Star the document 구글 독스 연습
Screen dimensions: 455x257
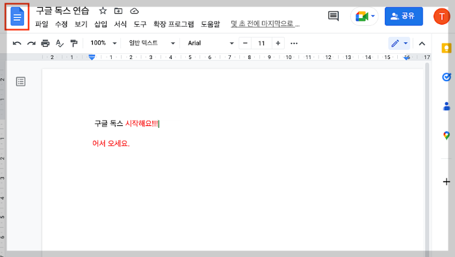(x=103, y=11)
